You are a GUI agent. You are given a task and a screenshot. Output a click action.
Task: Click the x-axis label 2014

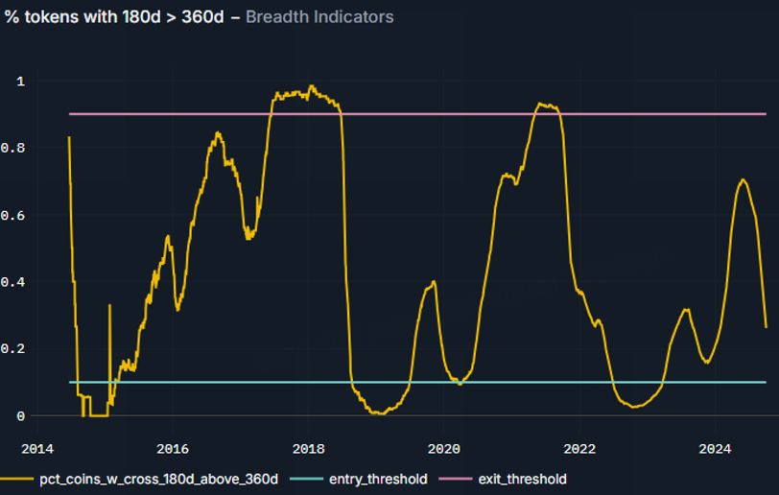[x=37, y=449]
